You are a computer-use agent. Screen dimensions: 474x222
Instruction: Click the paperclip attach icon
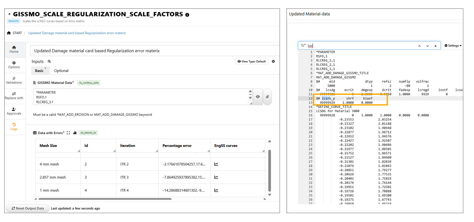point(267,97)
